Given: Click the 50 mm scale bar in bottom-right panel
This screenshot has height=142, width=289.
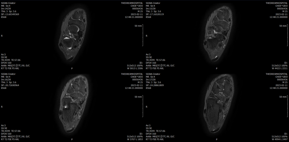Looking at the screenshot, I should pyautogui.click(x=287, y=107).
